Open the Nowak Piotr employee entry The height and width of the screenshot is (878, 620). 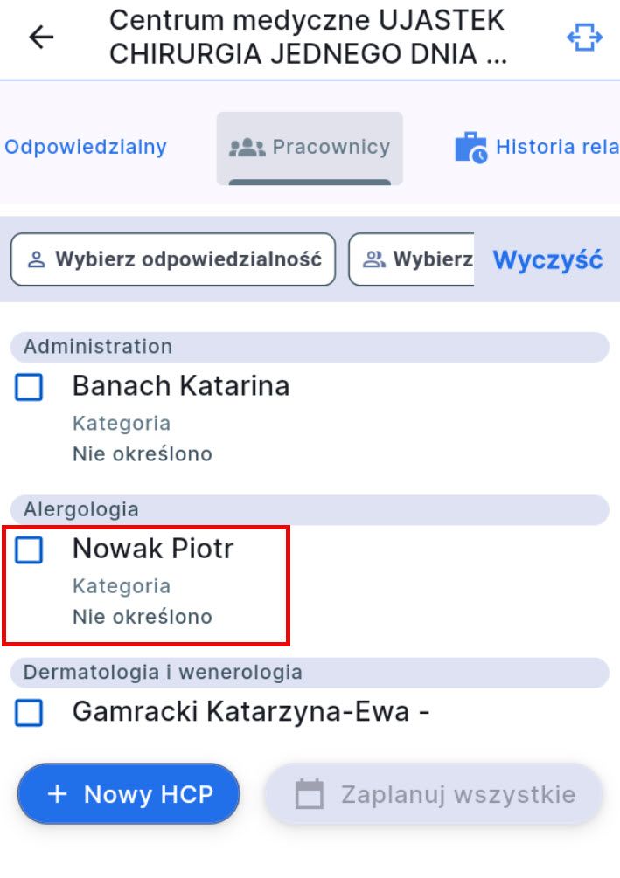click(x=154, y=550)
